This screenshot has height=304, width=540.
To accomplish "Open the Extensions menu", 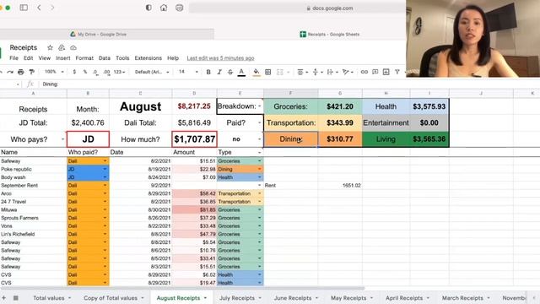I will (x=148, y=58).
